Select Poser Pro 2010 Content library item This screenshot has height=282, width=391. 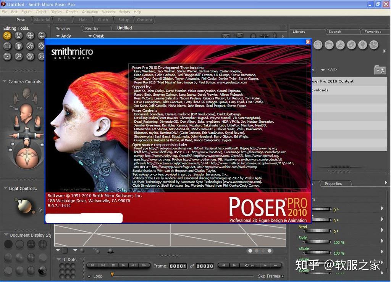point(332,81)
